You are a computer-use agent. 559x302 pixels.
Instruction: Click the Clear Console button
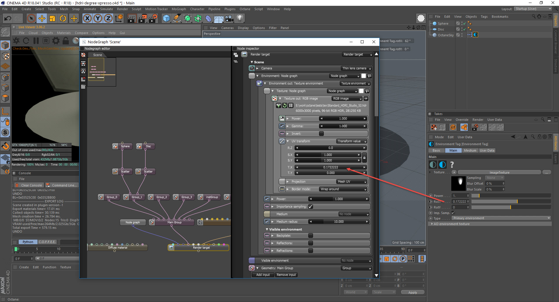pos(29,185)
